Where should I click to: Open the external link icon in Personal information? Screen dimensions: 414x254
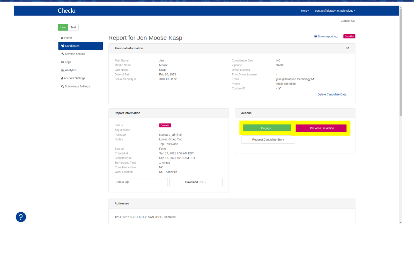pyautogui.click(x=348, y=48)
